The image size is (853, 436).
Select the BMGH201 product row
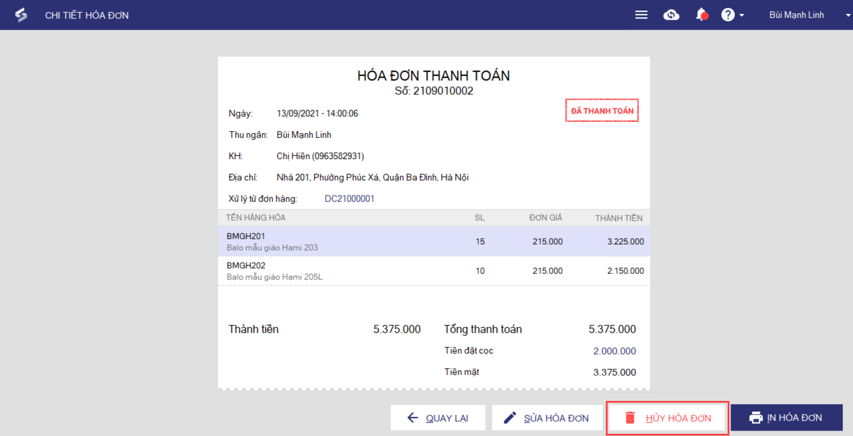pyautogui.click(x=433, y=242)
